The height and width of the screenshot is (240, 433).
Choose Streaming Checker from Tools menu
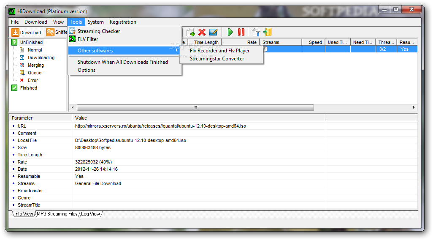coord(125,31)
